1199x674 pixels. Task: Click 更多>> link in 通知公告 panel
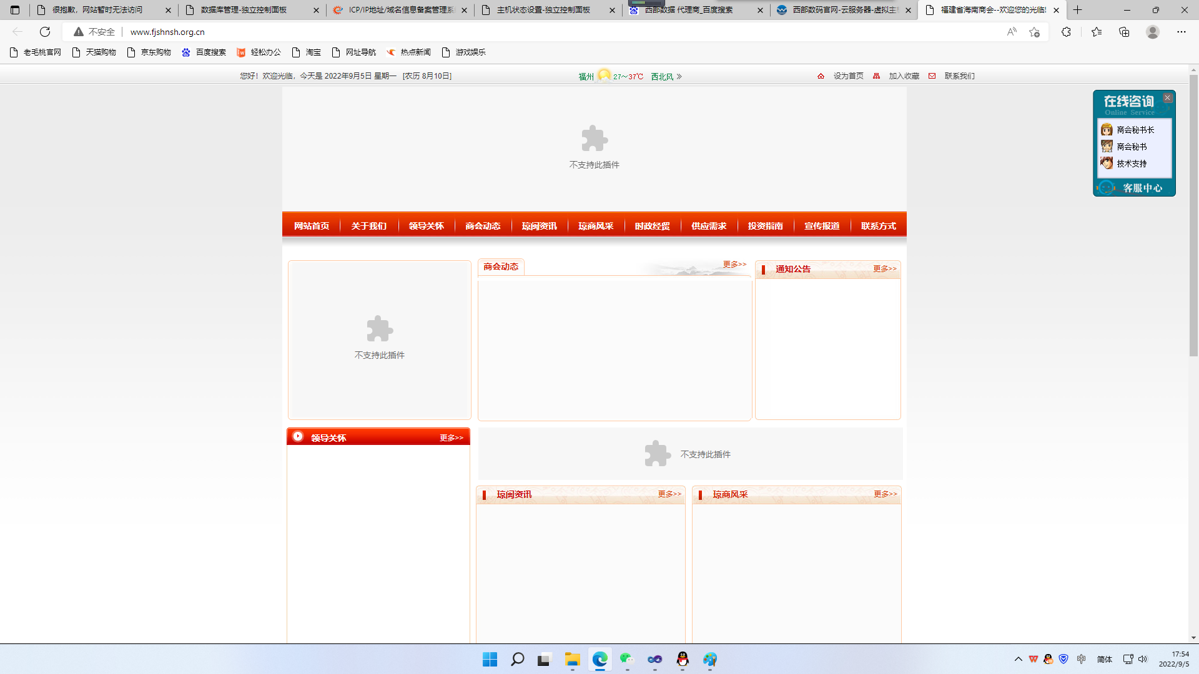click(884, 269)
